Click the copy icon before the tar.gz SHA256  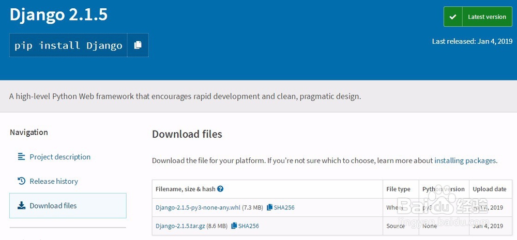click(x=234, y=226)
